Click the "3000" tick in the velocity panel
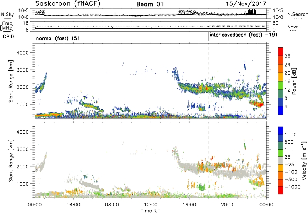 [22, 149]
